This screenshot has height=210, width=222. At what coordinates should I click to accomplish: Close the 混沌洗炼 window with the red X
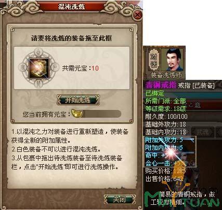138,15
